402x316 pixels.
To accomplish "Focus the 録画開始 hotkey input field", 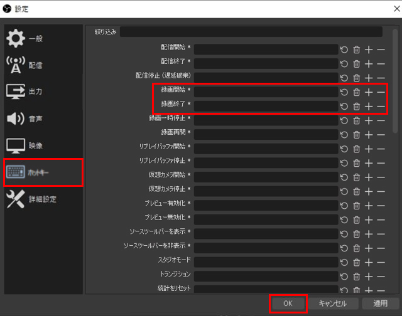I will (266, 92).
